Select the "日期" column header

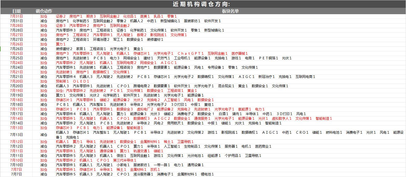point(17,11)
